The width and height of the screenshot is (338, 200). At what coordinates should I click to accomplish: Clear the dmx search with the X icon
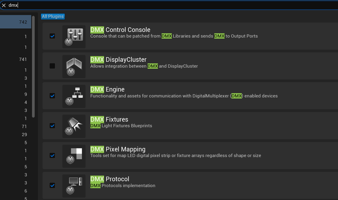4,5
